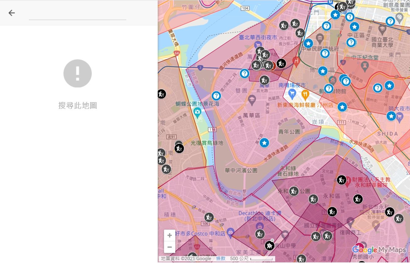Zoom out with the minus button
Viewport: 410px width, 263px height.
pyautogui.click(x=169, y=247)
